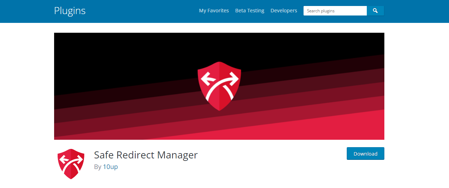This screenshot has width=449, height=188.
Task: Click the Safe Redirect Manager banner image
Action: pos(219,86)
